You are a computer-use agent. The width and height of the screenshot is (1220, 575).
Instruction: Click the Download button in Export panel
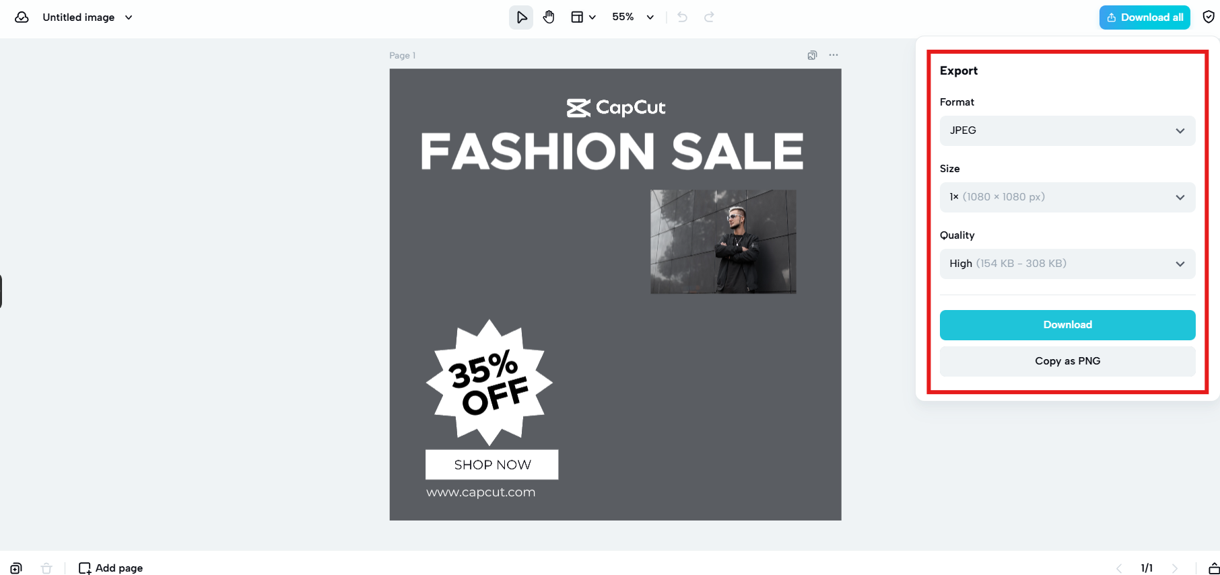tap(1067, 325)
